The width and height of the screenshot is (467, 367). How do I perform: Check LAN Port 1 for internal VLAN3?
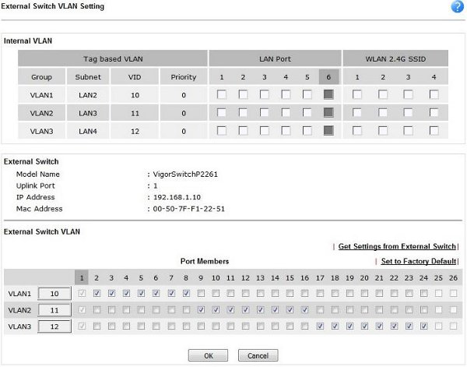[222, 131]
